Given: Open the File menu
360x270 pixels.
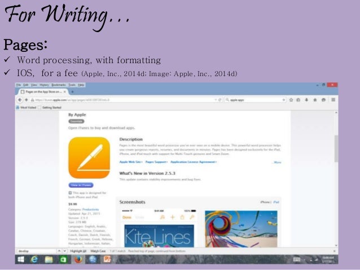Looking at the screenshot, I should (x=19, y=85).
